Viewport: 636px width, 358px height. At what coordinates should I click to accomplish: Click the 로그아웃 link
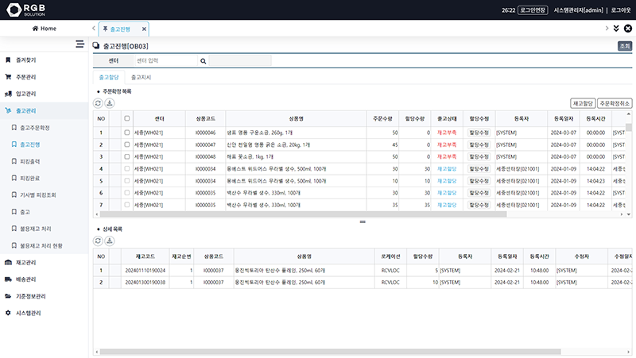(621, 10)
